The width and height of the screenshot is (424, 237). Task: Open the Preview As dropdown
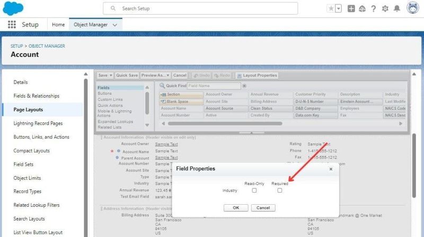click(155, 75)
